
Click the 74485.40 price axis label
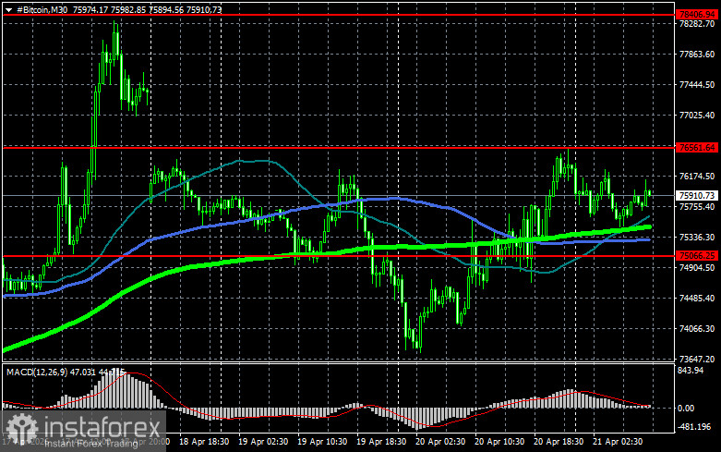tap(697, 299)
